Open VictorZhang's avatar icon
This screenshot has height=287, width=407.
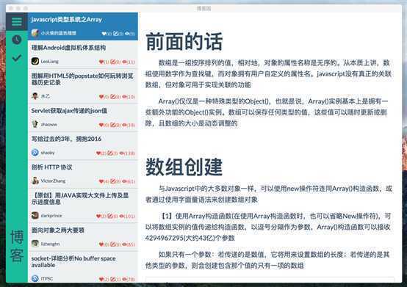tap(35, 181)
